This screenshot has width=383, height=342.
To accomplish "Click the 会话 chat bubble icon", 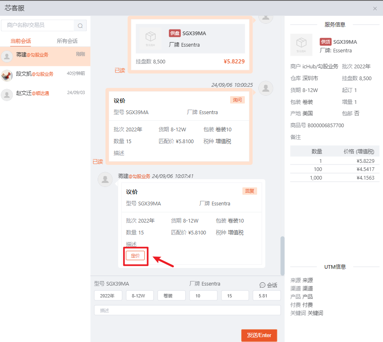I will (x=262, y=285).
